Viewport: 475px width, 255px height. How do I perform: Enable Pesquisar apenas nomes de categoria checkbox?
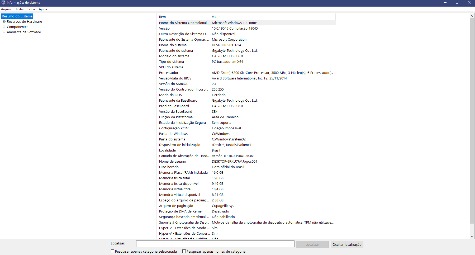click(x=184, y=251)
